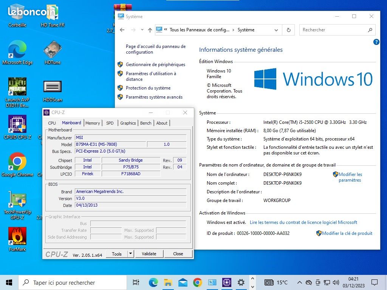Open the recent locations dropdown in Système window

click(x=142, y=30)
